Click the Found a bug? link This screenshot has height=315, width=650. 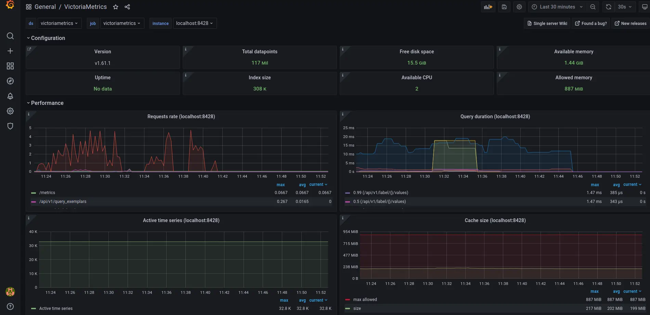tap(591, 23)
